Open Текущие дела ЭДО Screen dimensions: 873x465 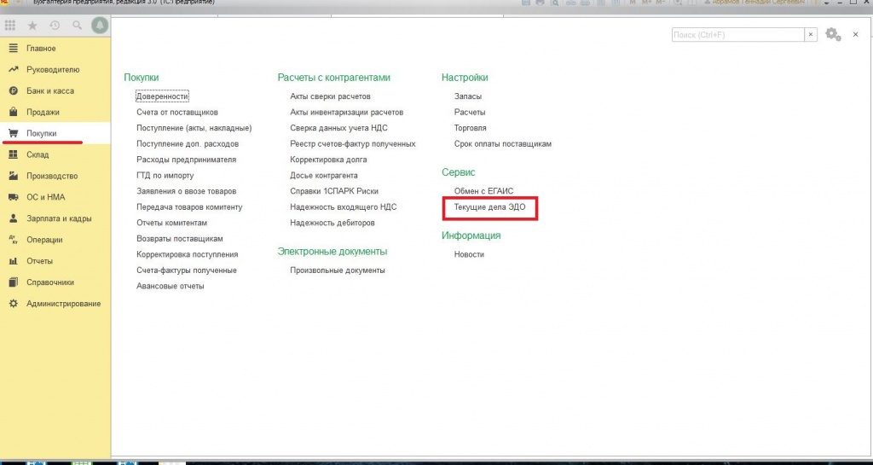pos(489,206)
